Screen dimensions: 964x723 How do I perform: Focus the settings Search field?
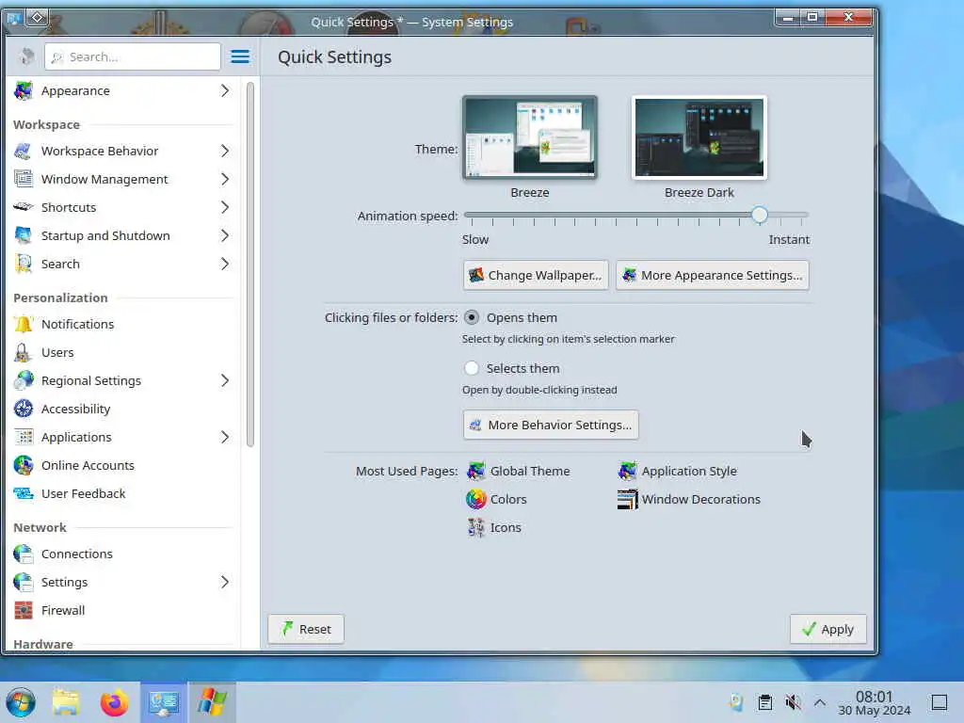(132, 56)
